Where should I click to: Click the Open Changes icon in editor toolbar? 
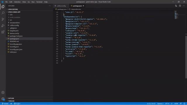(x=176, y=6)
